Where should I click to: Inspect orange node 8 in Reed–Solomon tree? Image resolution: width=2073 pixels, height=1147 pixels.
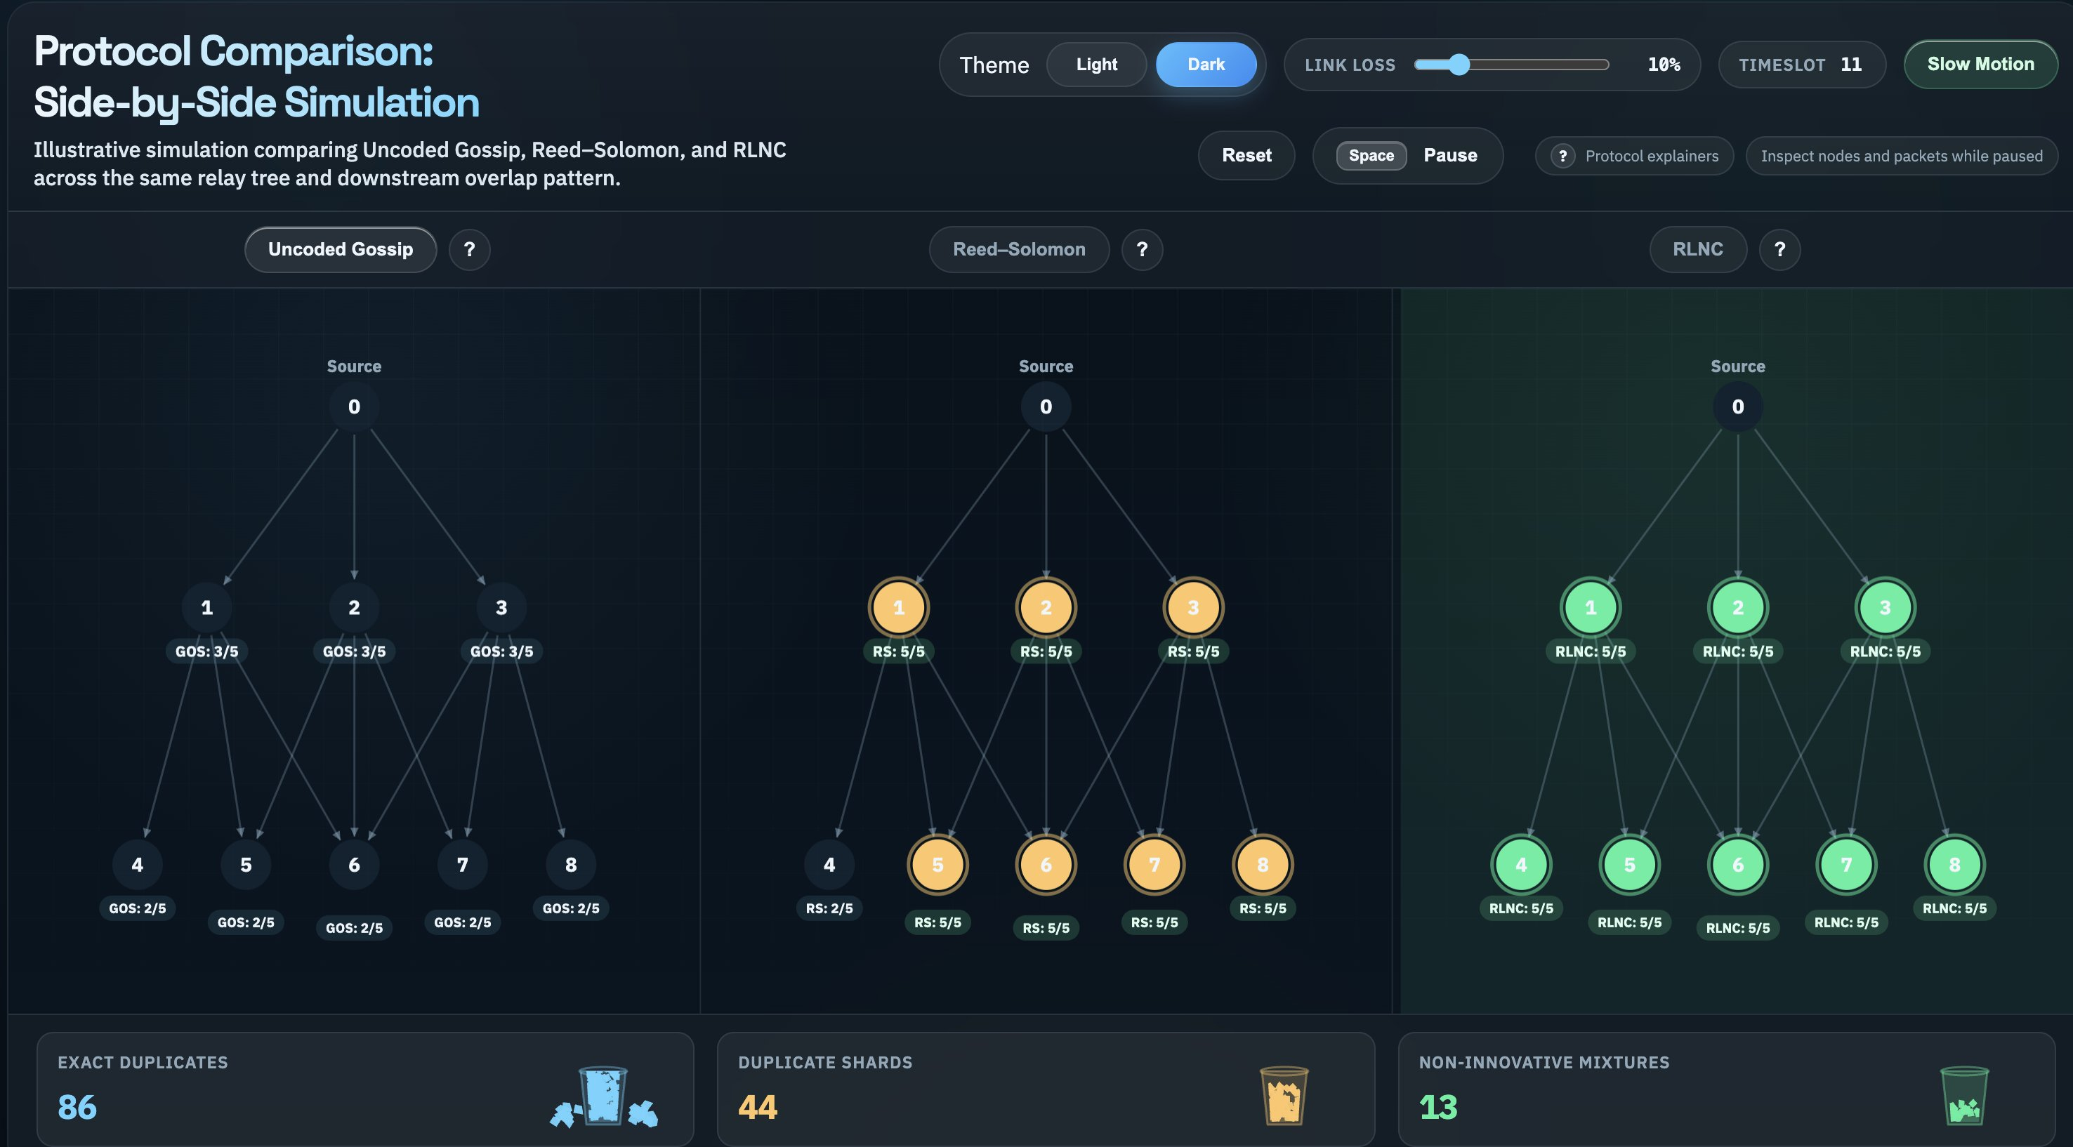pos(1263,865)
